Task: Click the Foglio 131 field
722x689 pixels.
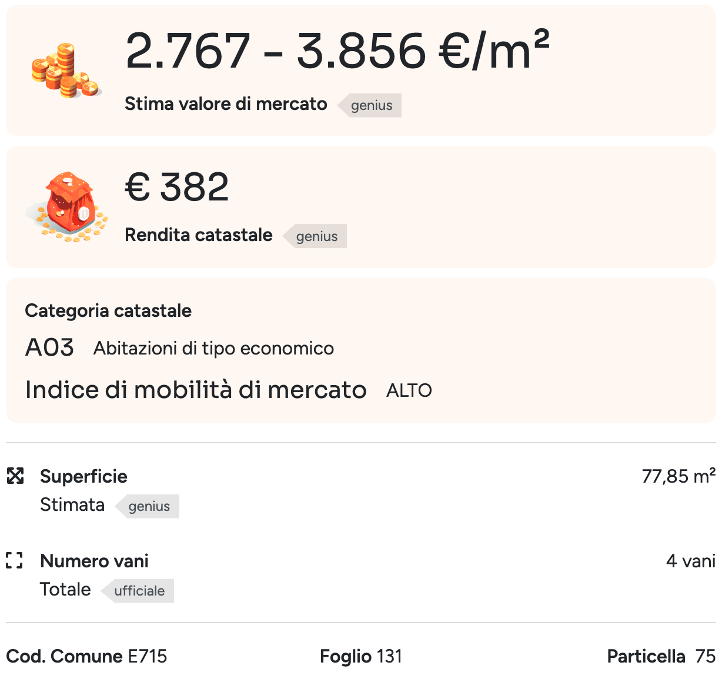Action: (361, 656)
